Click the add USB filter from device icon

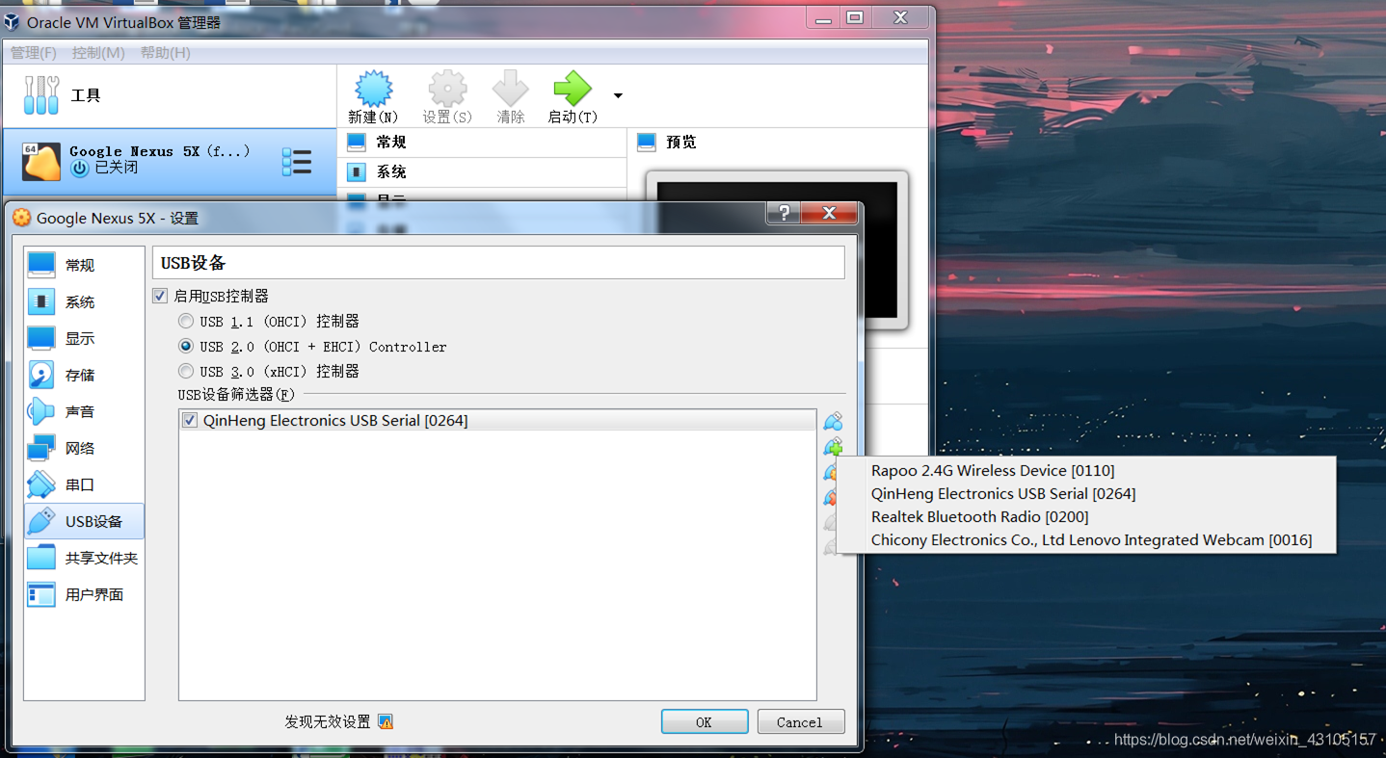(833, 447)
